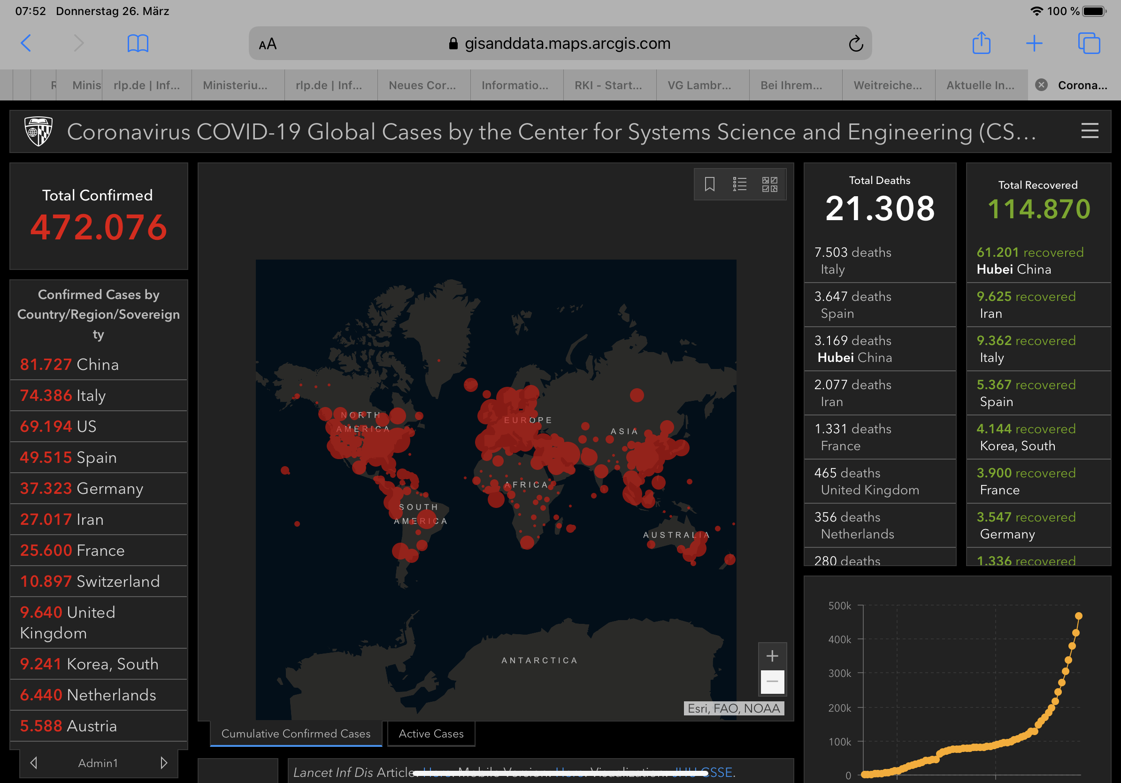Show map legend list icon
The height and width of the screenshot is (783, 1121).
pyautogui.click(x=740, y=184)
